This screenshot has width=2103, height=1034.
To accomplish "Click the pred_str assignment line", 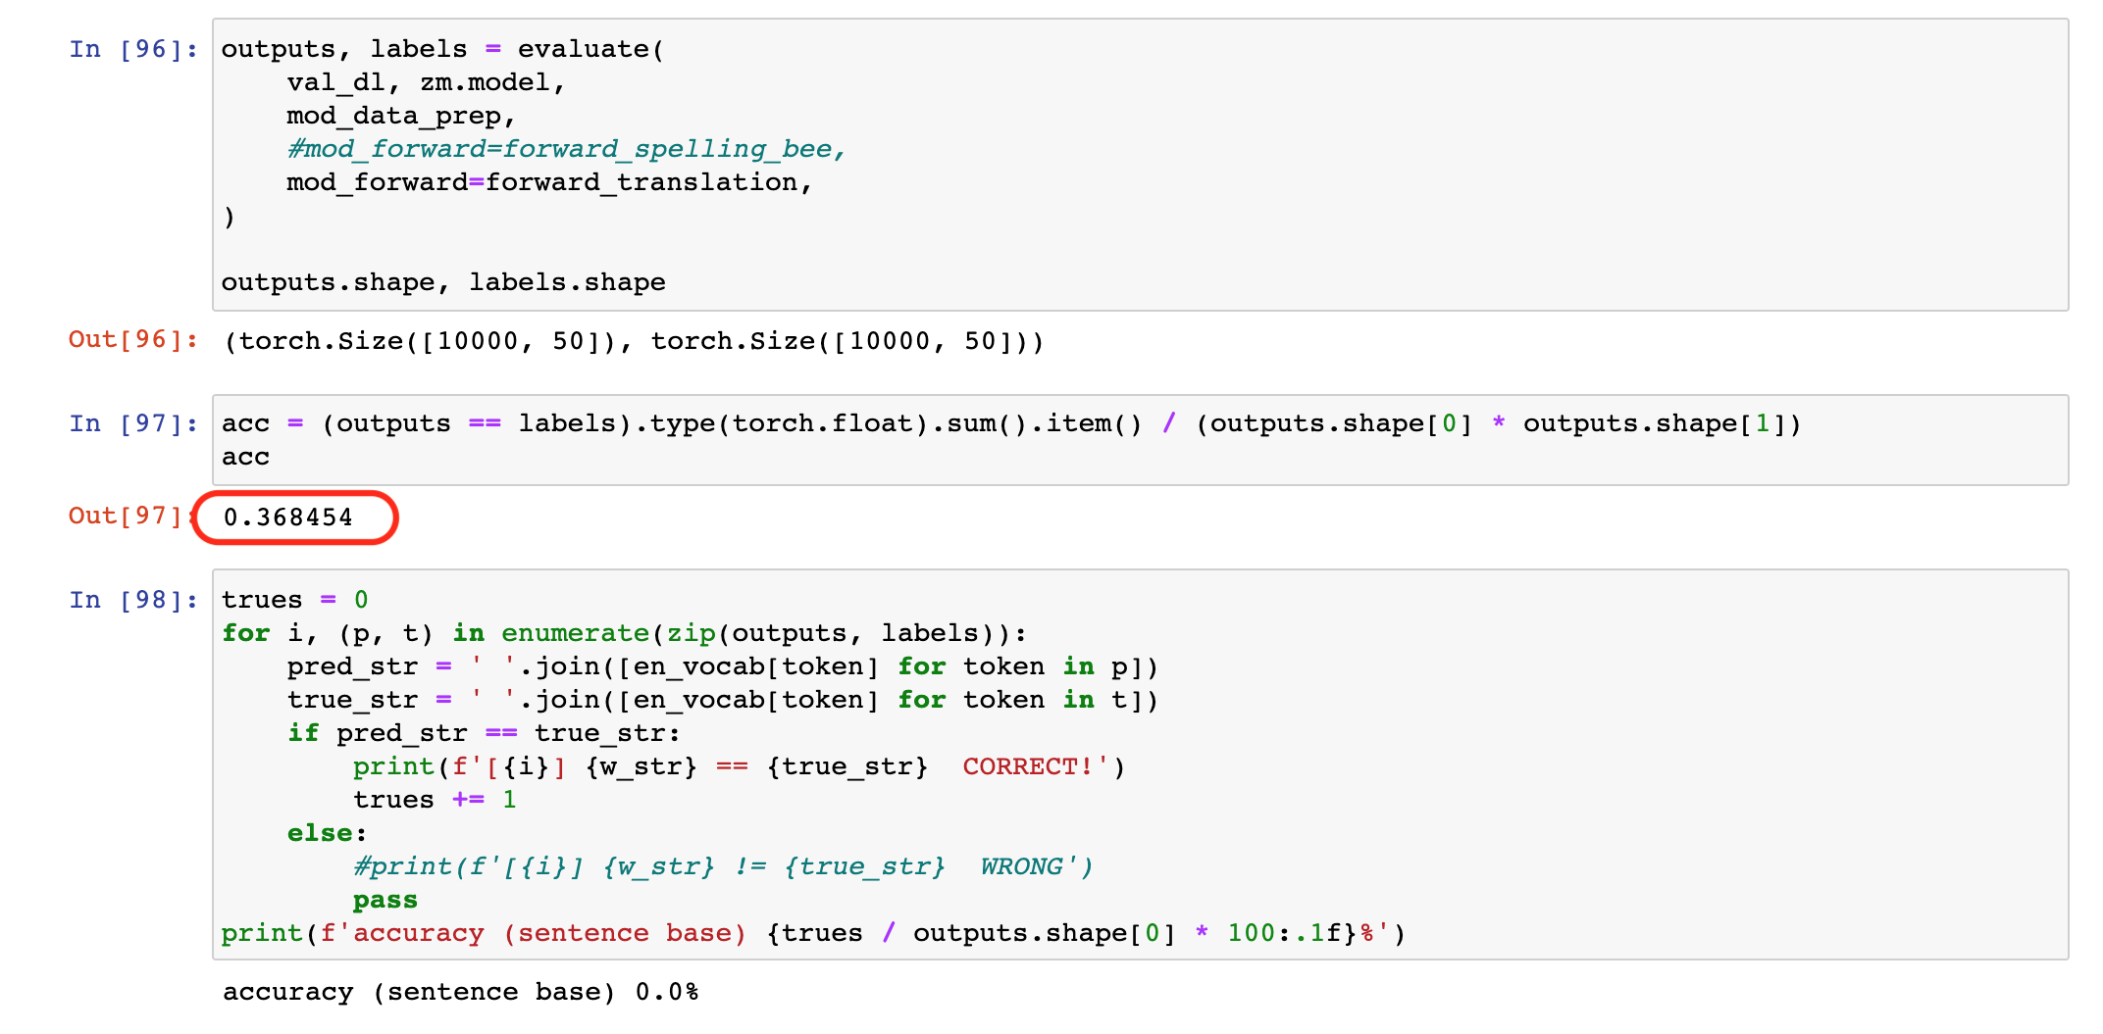I will click(x=723, y=666).
